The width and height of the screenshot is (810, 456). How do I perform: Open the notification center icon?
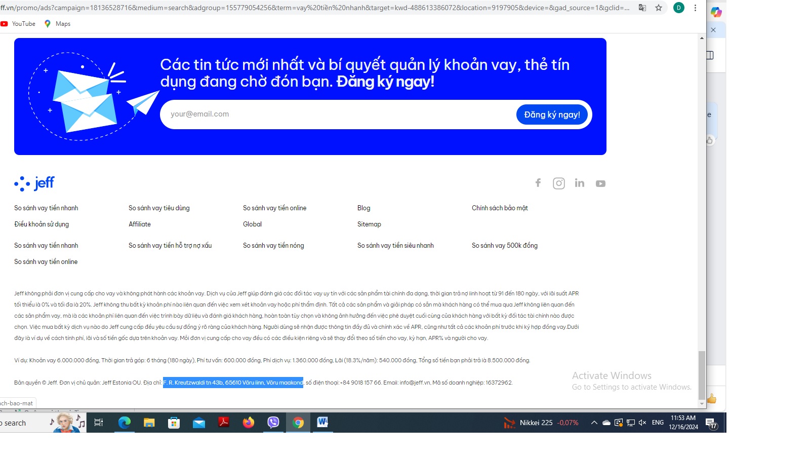711,423
